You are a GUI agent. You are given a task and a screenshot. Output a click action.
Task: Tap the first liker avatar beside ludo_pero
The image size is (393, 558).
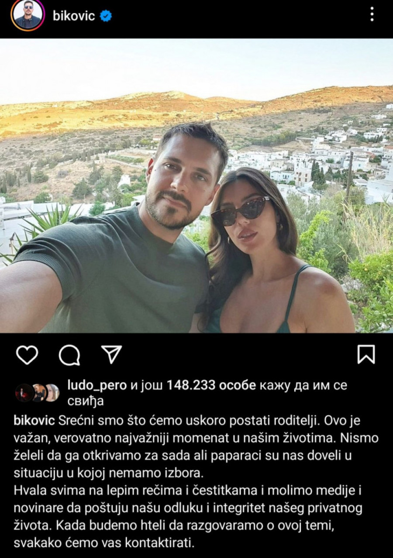[24, 393]
